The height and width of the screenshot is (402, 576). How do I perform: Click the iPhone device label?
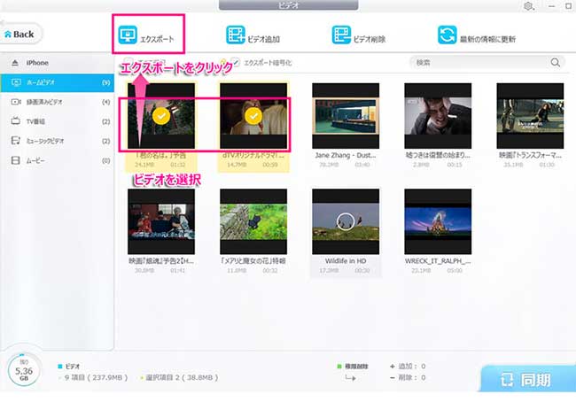[x=37, y=63]
